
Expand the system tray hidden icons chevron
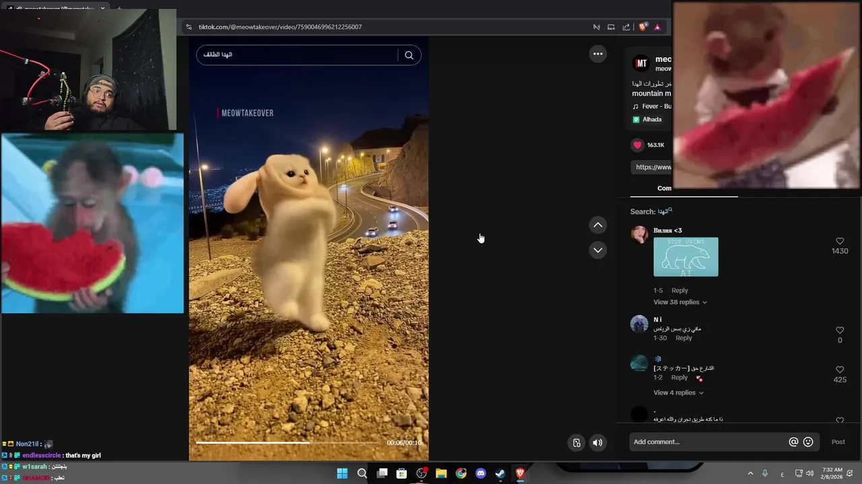click(750, 473)
